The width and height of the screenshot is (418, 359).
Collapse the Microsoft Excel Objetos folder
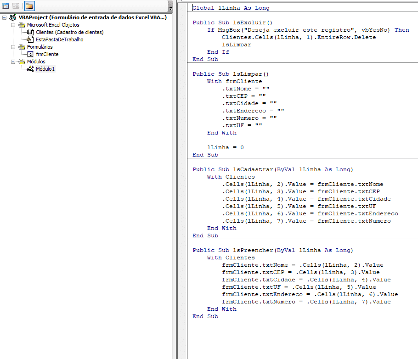point(13,25)
